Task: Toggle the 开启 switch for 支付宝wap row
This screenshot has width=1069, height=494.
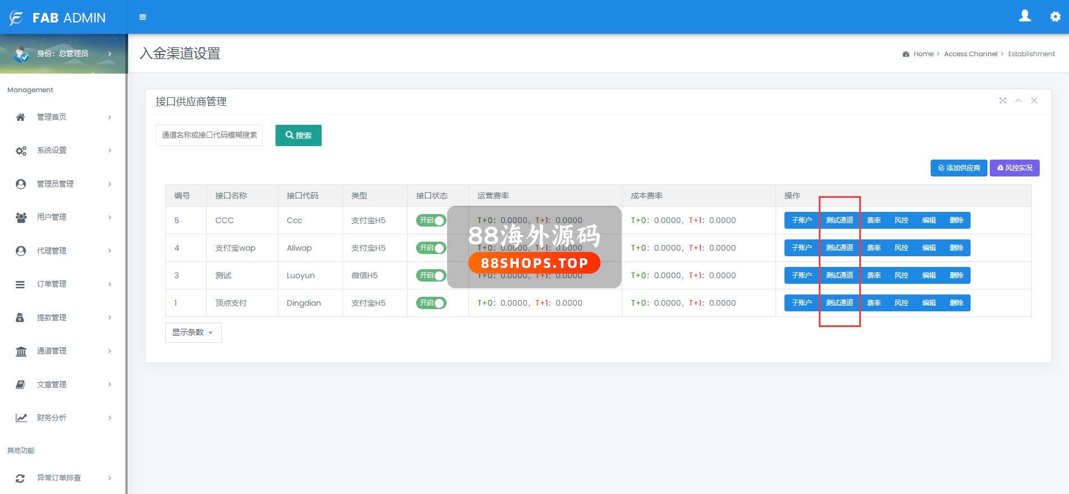Action: [431, 248]
